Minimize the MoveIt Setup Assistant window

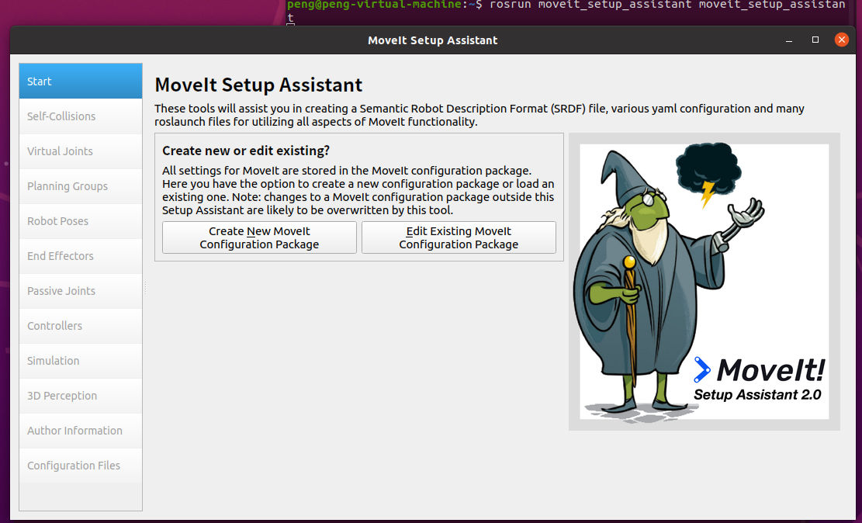point(789,40)
